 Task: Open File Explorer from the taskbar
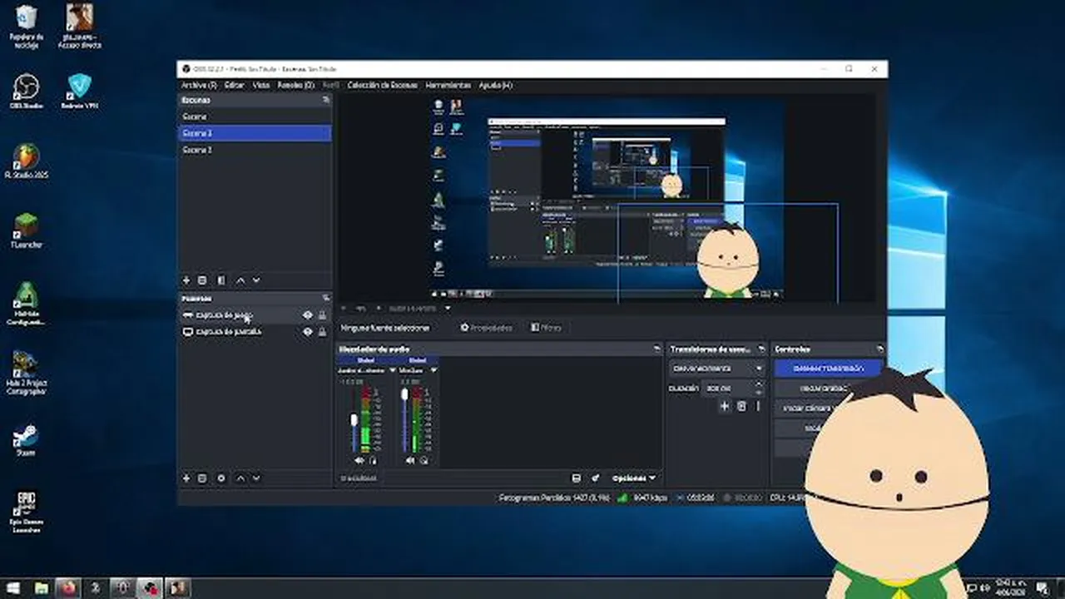pyautogui.click(x=41, y=588)
